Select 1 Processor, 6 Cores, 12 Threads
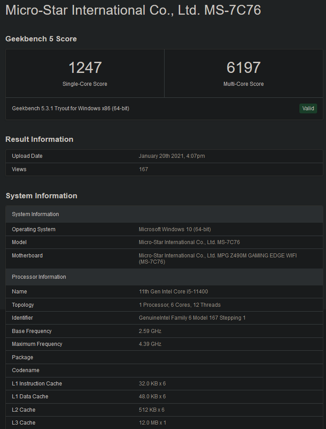 tap(180, 305)
